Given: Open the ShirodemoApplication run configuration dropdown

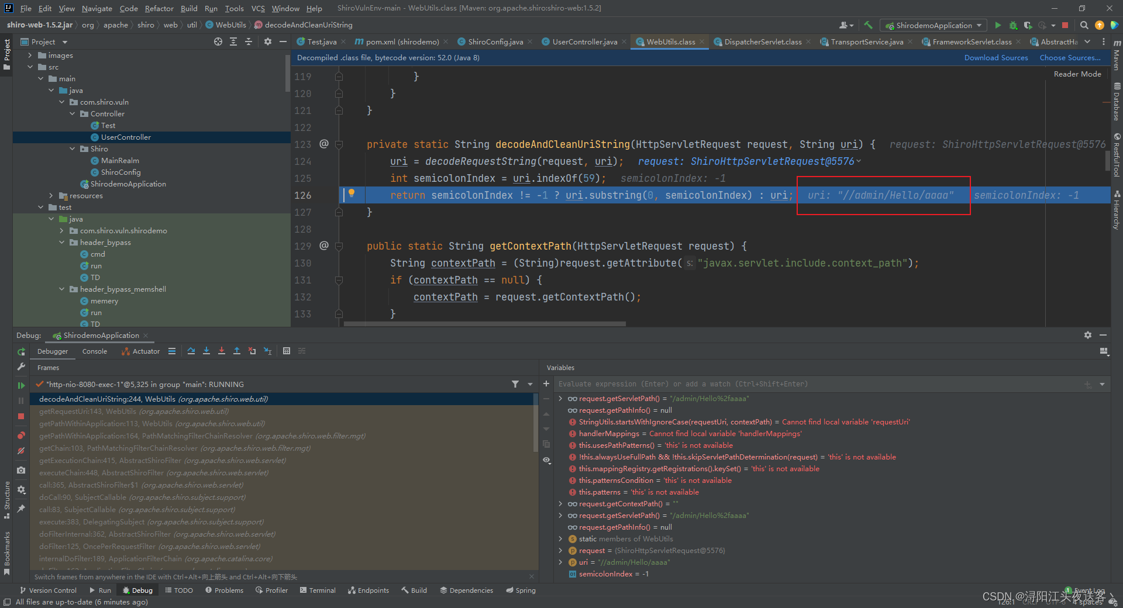Looking at the screenshot, I should (933, 25).
